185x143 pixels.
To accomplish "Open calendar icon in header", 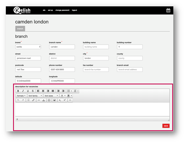I will [x=168, y=11].
